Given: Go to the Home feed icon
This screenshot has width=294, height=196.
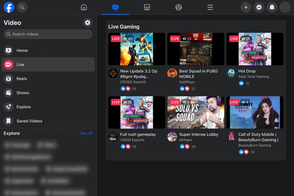Looking at the screenshot, I should (x=84, y=7).
